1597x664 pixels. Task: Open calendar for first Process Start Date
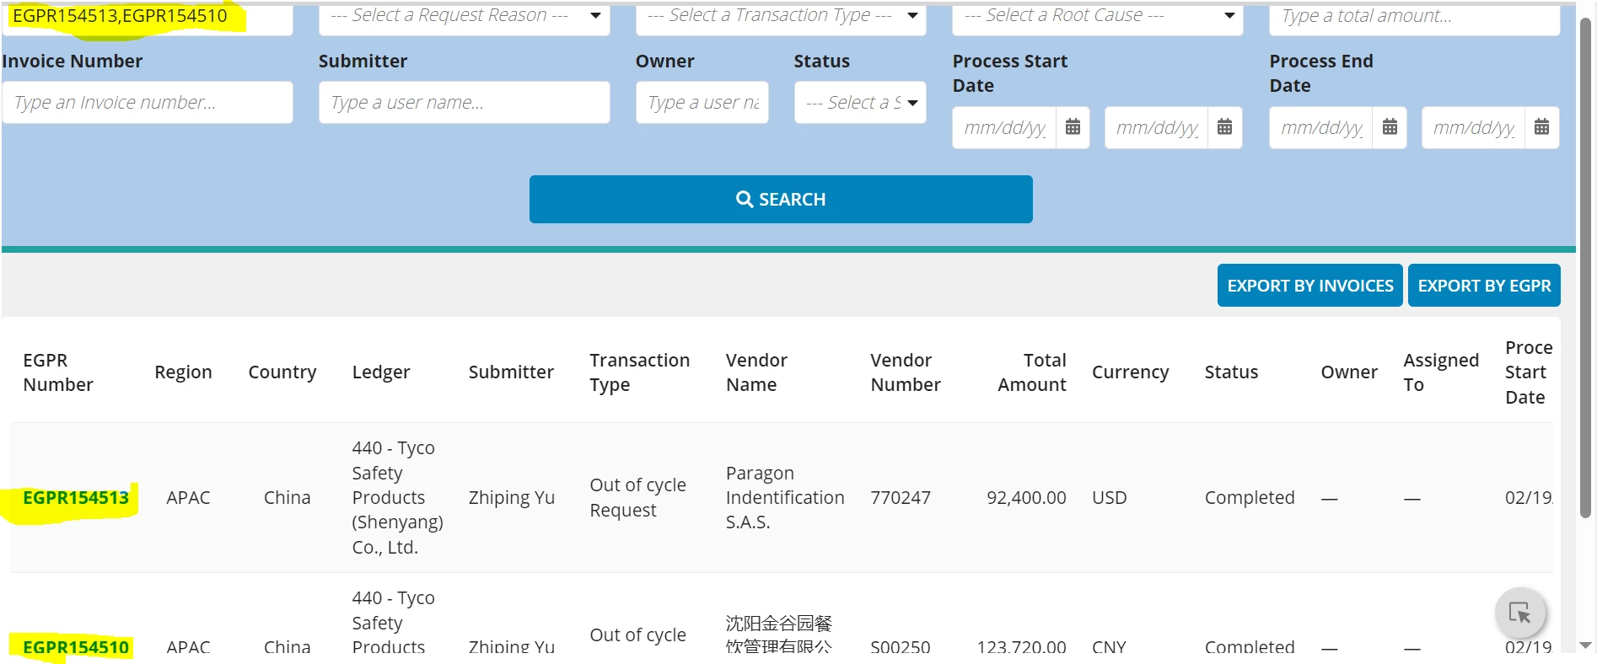point(1073,127)
